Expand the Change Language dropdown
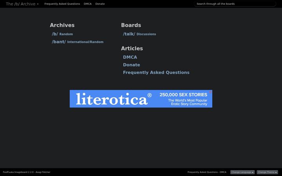 pyautogui.click(x=242, y=172)
